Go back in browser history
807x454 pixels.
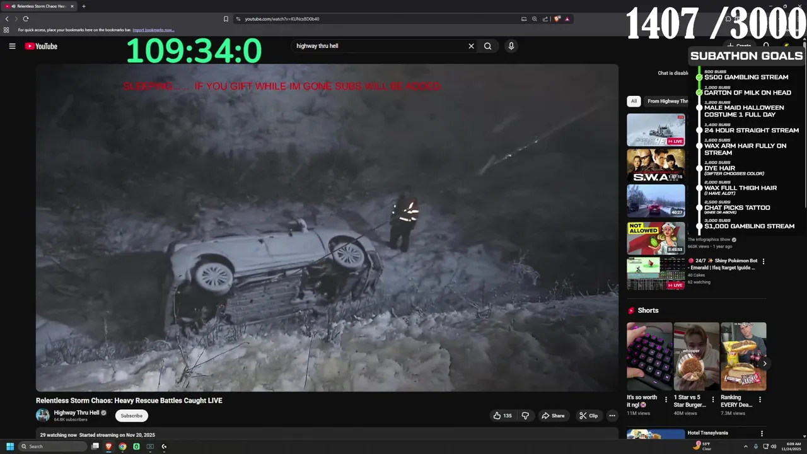point(7,19)
